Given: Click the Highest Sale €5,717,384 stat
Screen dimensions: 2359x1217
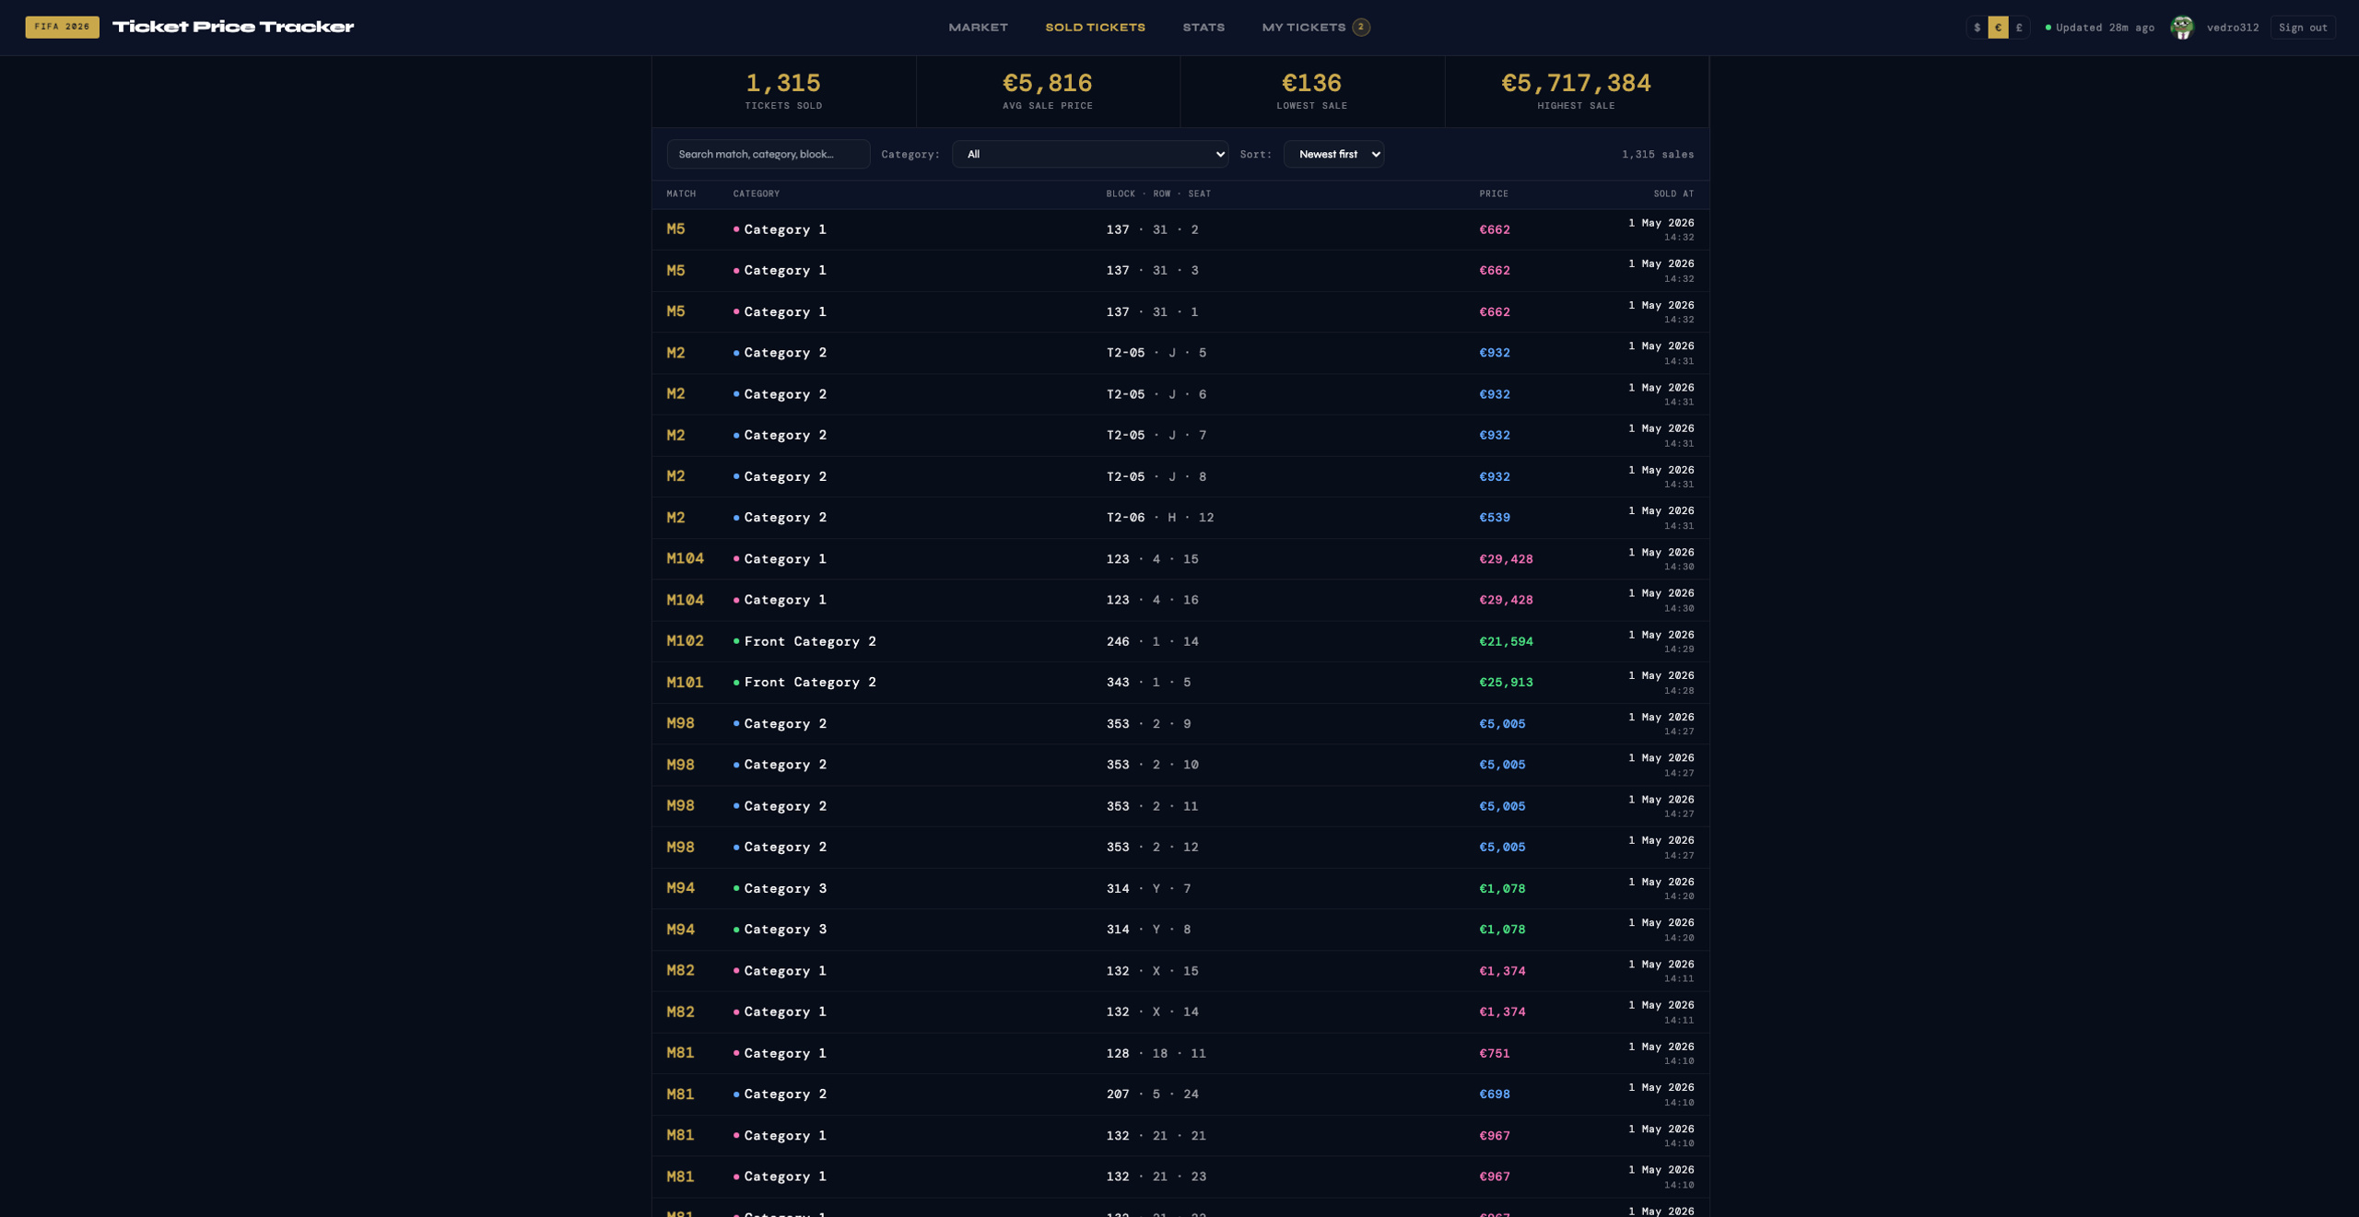Looking at the screenshot, I should [1577, 91].
